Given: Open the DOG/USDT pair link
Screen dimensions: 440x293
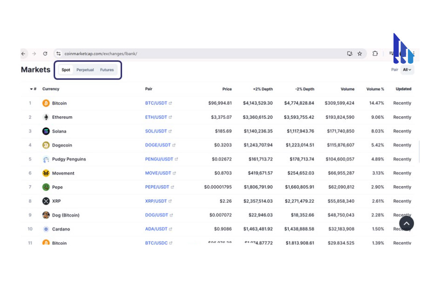Looking at the screenshot, I should click(x=157, y=215).
